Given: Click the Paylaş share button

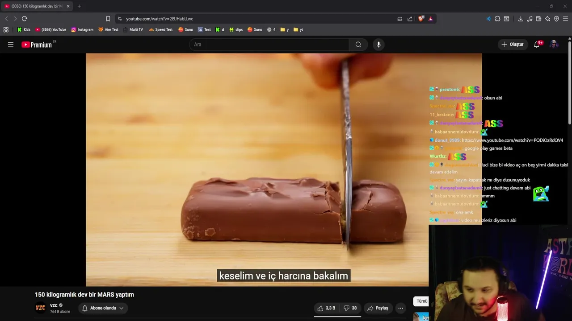Looking at the screenshot, I should coord(378,308).
